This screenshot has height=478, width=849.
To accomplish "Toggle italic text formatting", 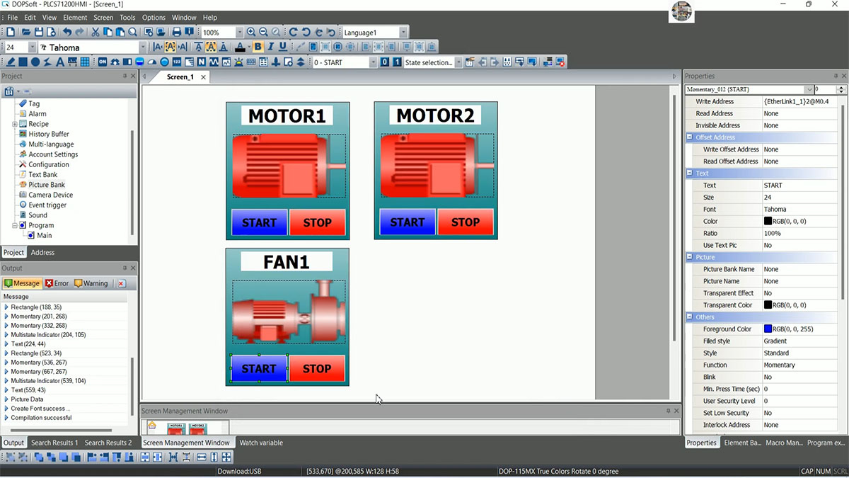I will 270,47.
